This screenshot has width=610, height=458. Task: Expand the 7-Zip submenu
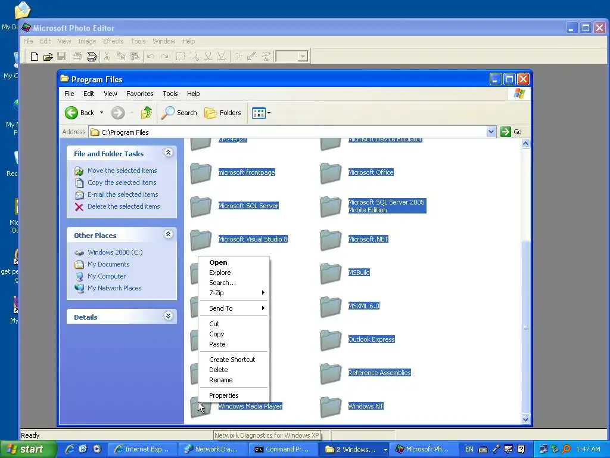click(x=234, y=293)
